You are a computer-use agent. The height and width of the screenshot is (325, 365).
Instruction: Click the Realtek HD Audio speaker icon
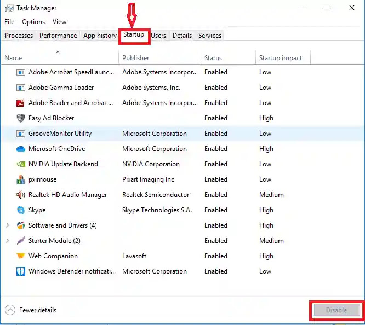pyautogui.click(x=21, y=195)
